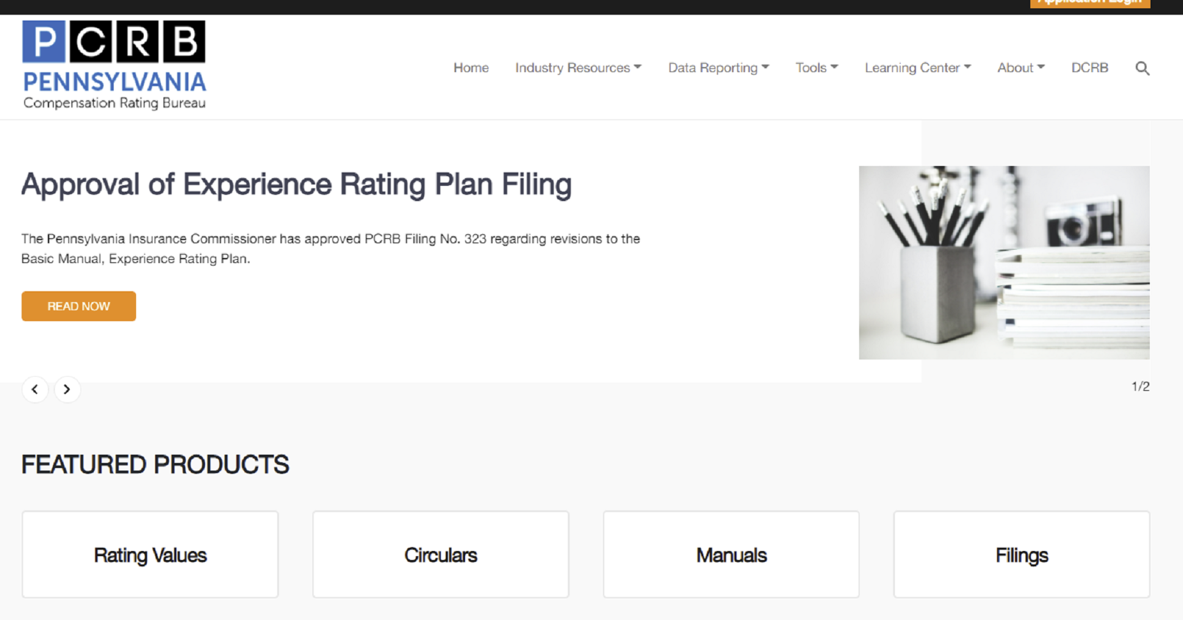Select the Rating Values product card

(x=149, y=554)
